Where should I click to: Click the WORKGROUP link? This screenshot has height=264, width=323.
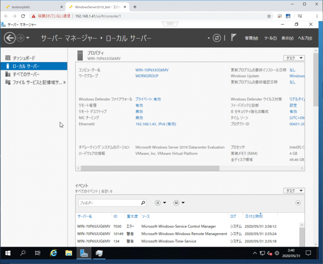pyautogui.click(x=147, y=76)
